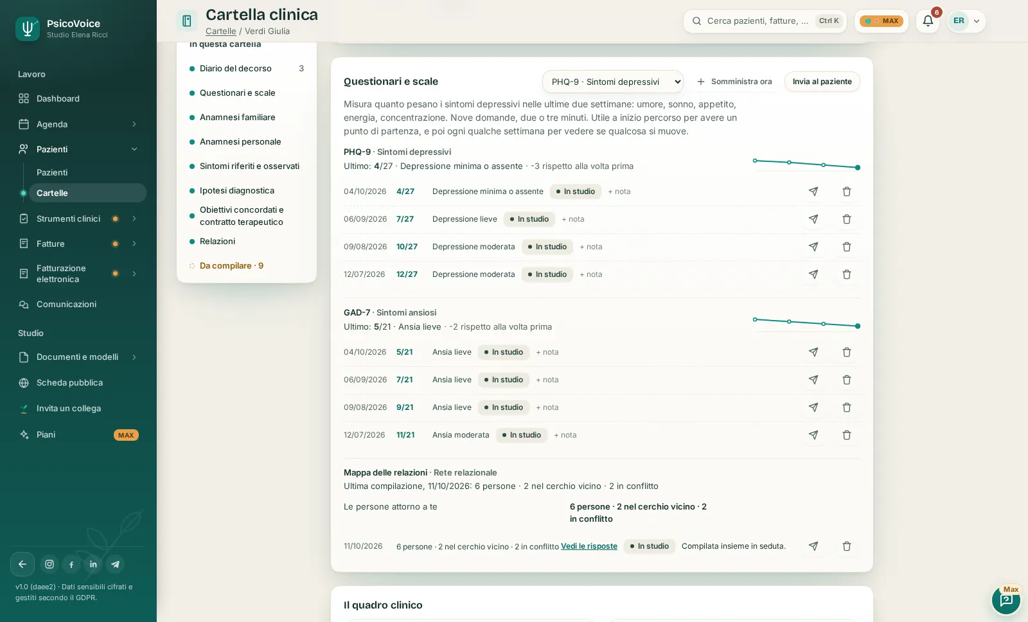Image resolution: width=1028 pixels, height=622 pixels.
Task: Click the search field for patients and invoices
Action: pos(765,21)
